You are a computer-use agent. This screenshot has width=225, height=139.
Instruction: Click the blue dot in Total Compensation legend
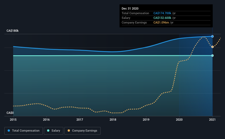[9, 131]
